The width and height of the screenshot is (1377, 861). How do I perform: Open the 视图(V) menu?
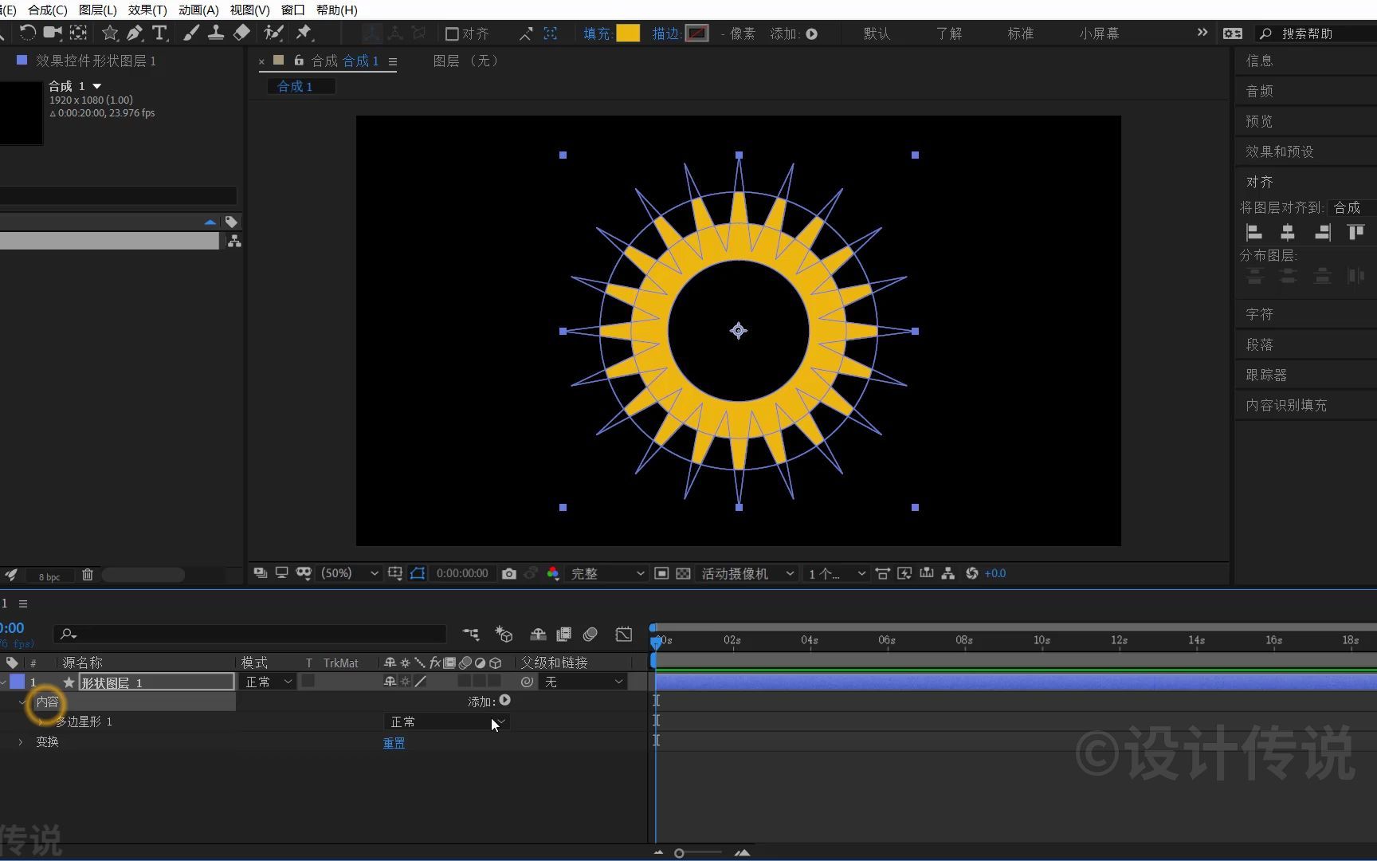point(249,10)
